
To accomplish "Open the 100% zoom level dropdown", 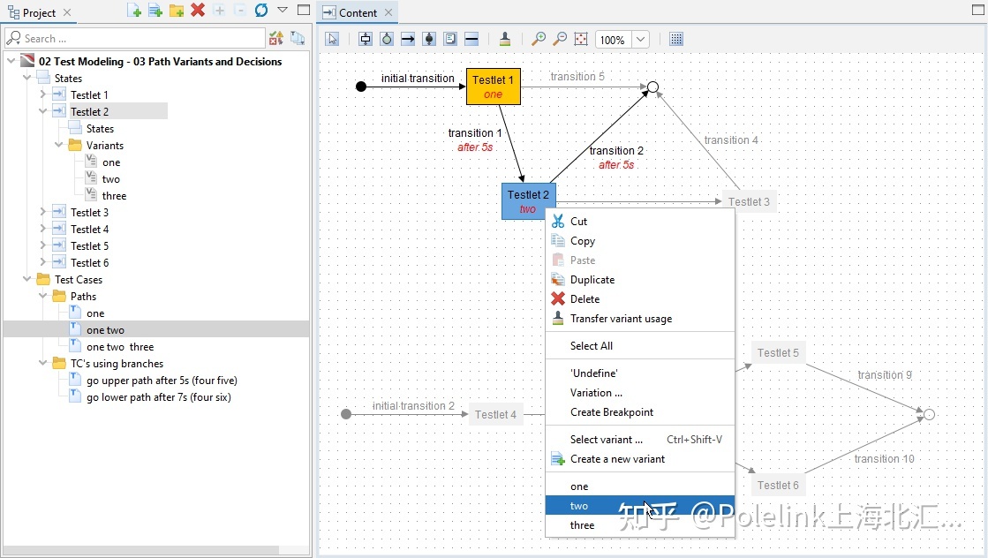I will (x=640, y=39).
